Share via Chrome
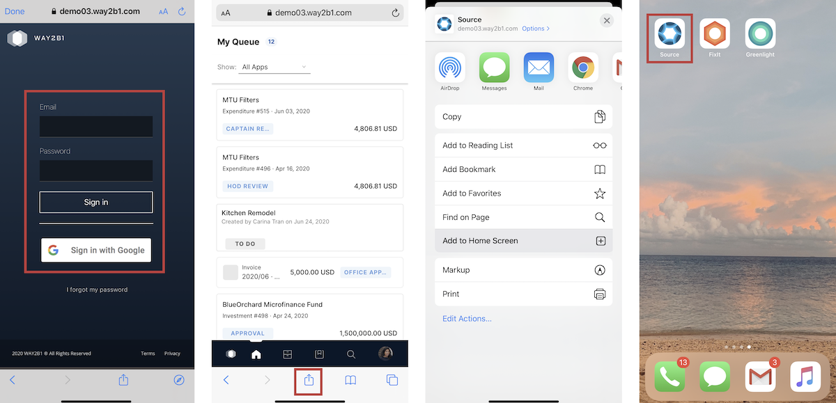Viewport: 836px width, 403px height. click(583, 68)
